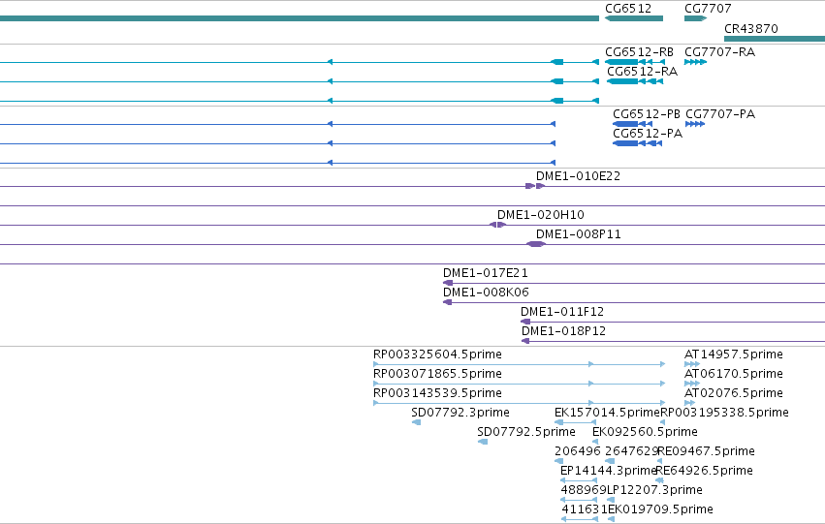Open the 411631 EST label
The image size is (825, 524).
pyautogui.click(x=585, y=509)
